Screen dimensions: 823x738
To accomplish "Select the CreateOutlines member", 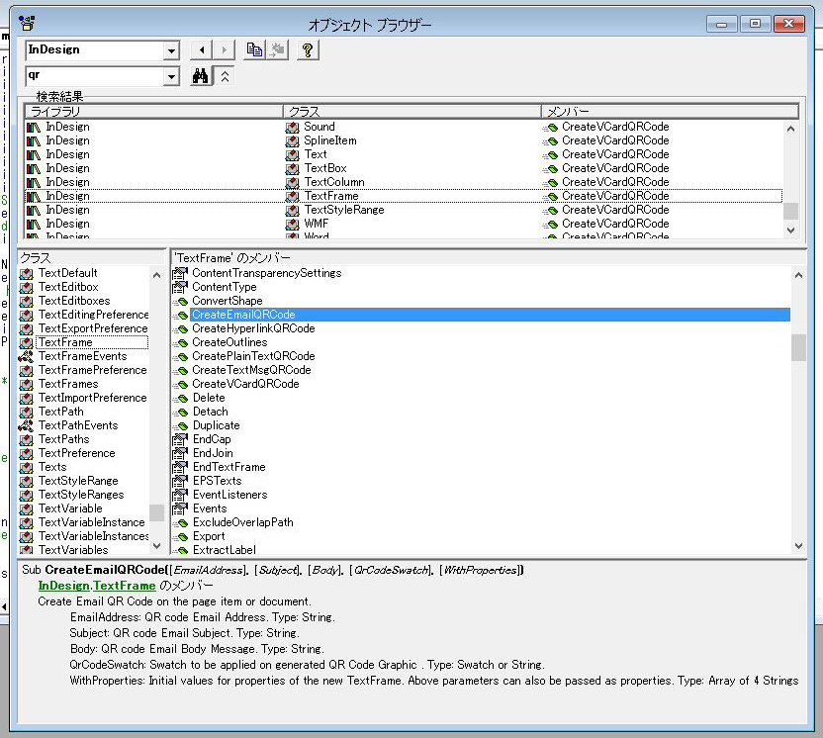I will coord(229,342).
